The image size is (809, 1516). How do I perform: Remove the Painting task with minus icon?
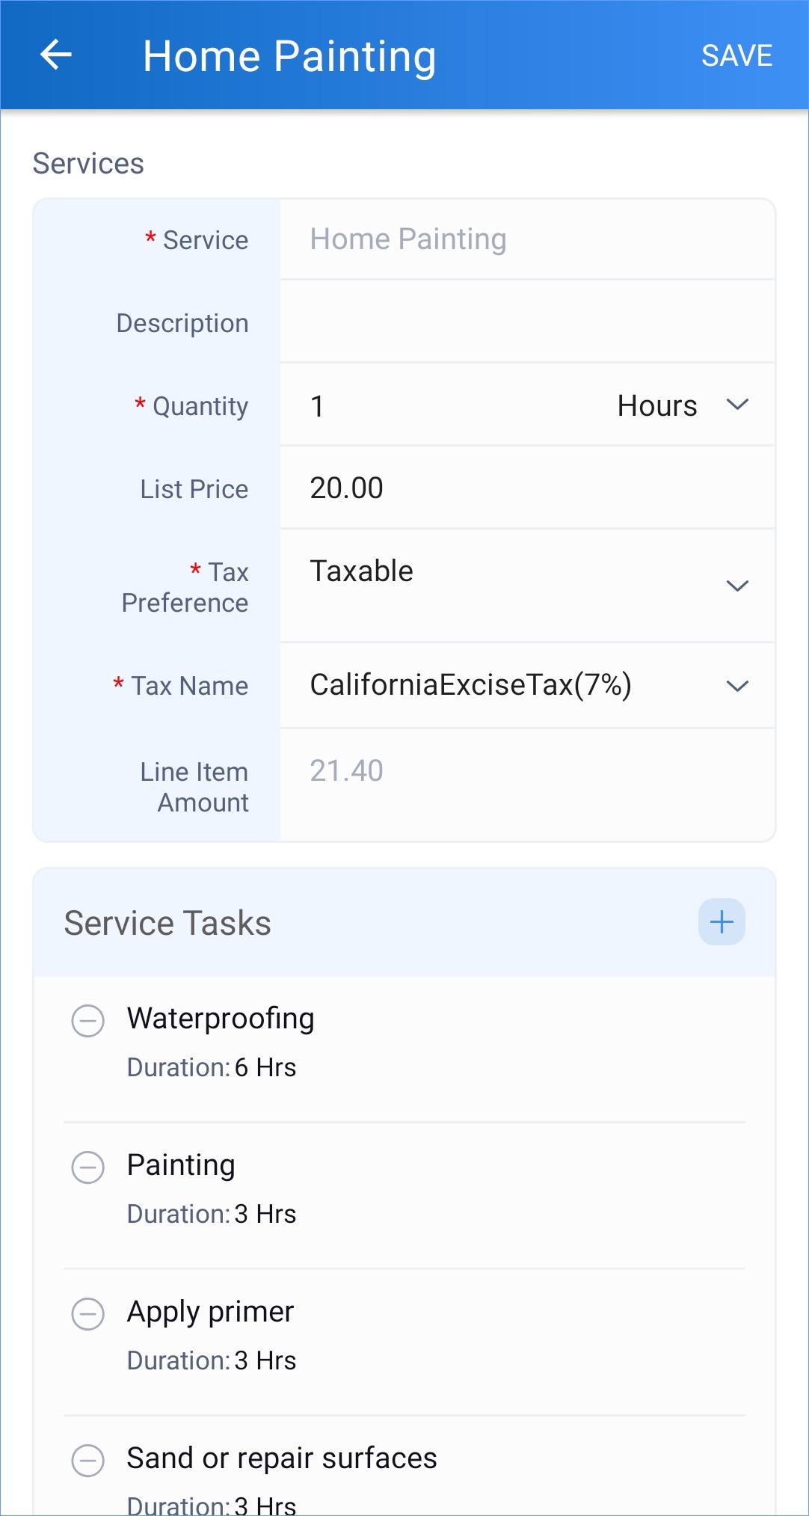[88, 1167]
